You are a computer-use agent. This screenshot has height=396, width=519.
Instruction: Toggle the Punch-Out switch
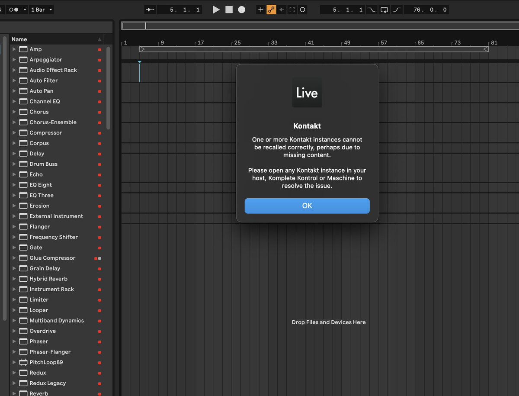coord(397,10)
